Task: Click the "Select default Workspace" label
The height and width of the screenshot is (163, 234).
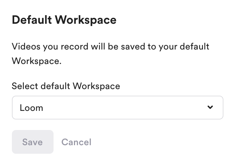Action: point(66,86)
